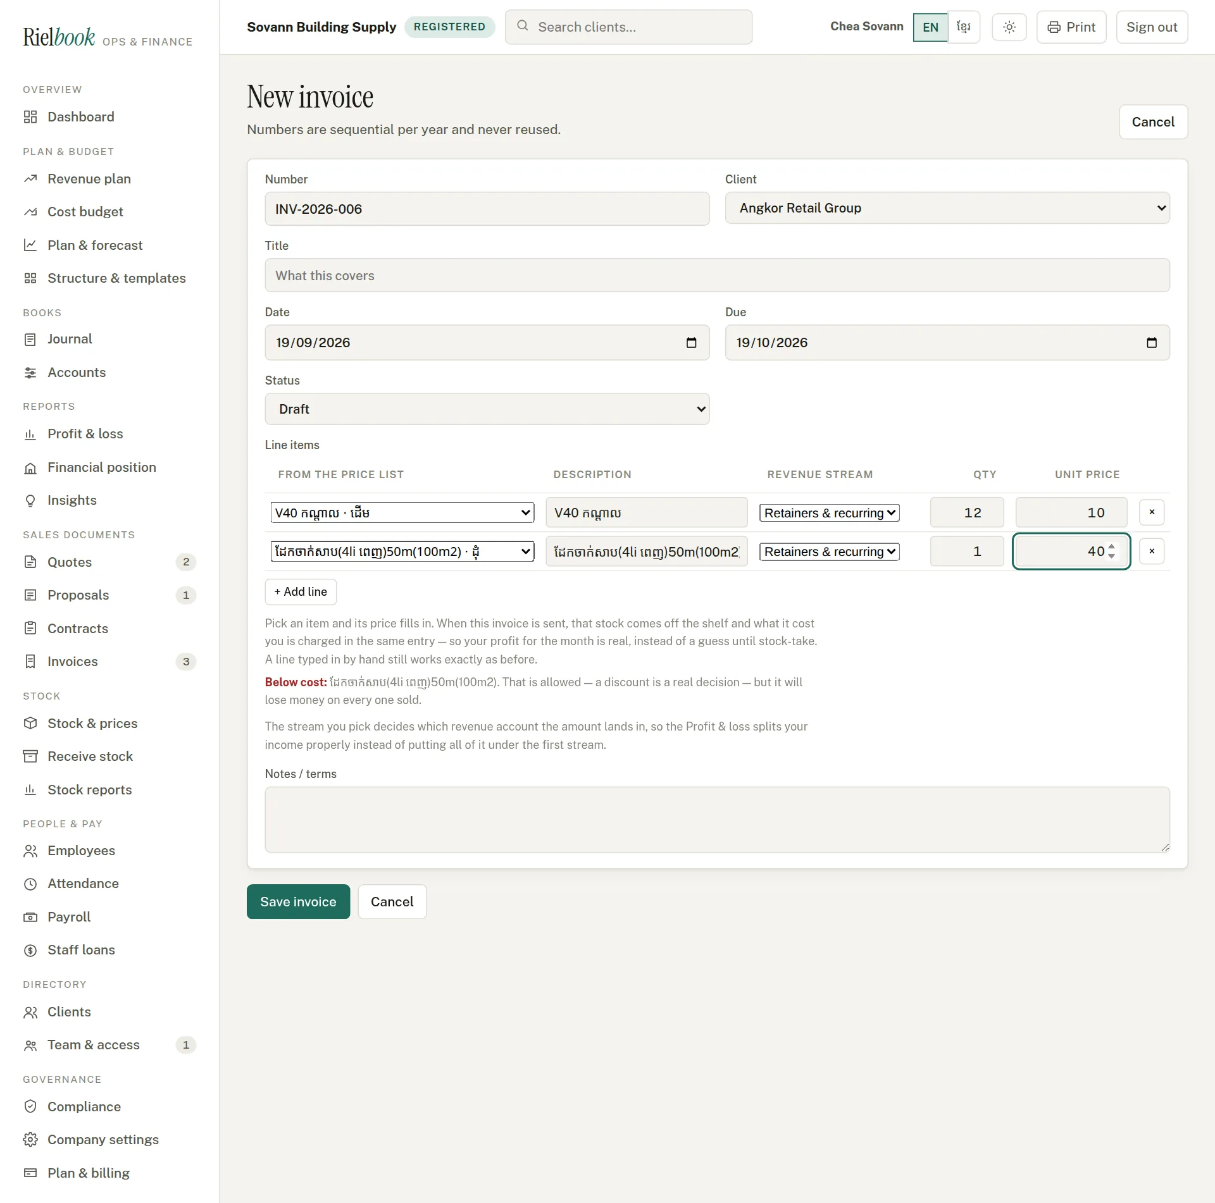
Task: Click the Title input field
Action: coord(717,276)
